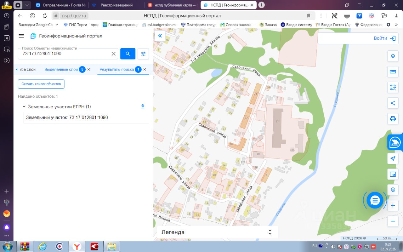Print the map using the printer icon
The width and height of the screenshot is (403, 252).
tap(393, 119)
